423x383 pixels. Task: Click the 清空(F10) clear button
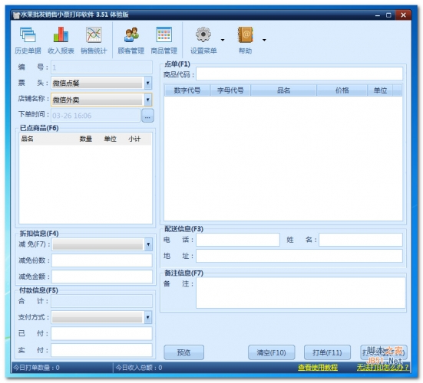pos(272,352)
